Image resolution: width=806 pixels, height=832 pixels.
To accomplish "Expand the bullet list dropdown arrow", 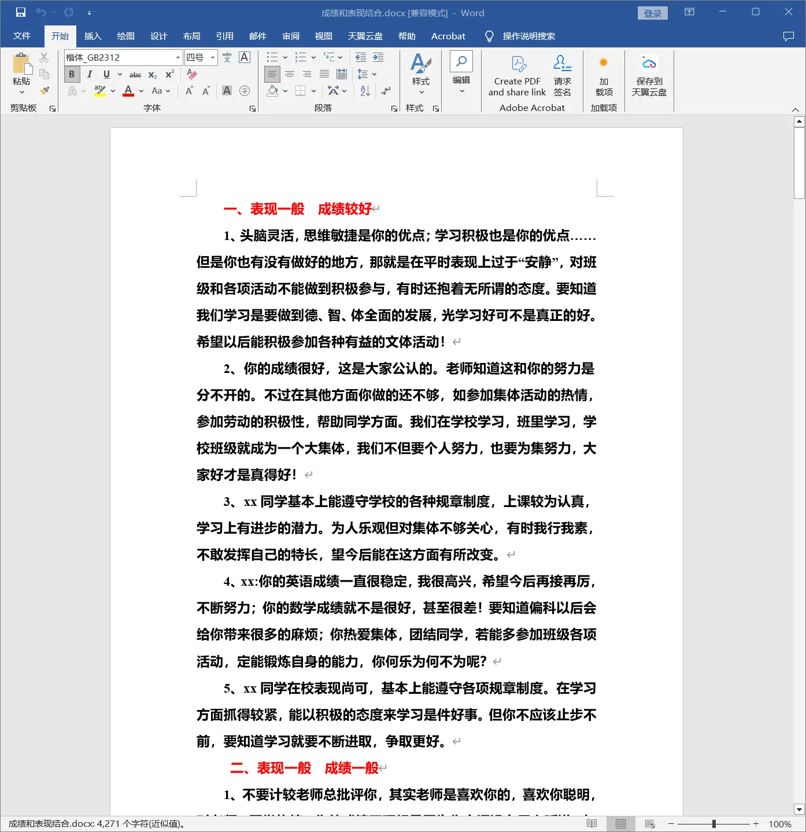I will click(285, 57).
